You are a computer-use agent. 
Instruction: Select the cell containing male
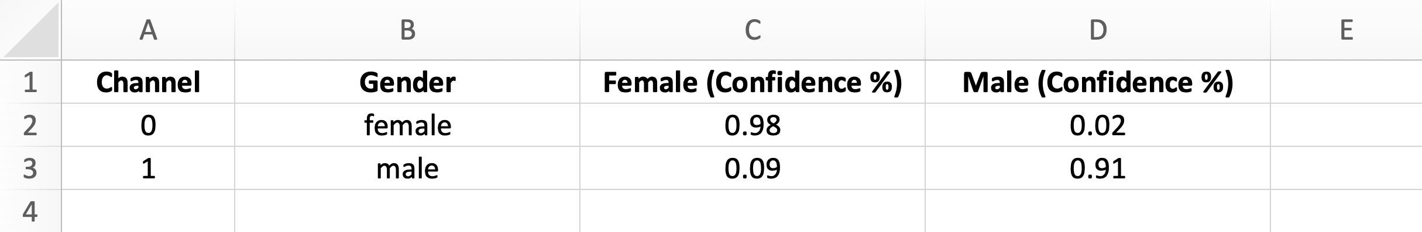pos(407,168)
